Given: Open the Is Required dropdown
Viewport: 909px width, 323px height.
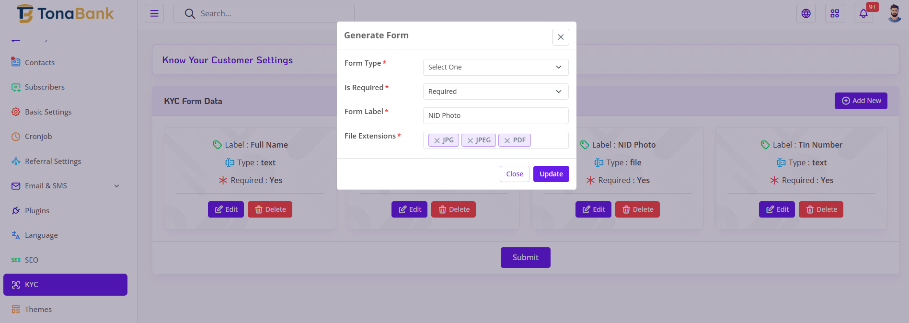Looking at the screenshot, I should 495,92.
